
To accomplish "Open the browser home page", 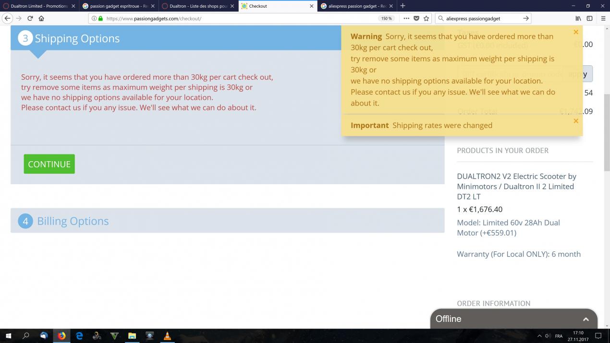I will (41, 18).
